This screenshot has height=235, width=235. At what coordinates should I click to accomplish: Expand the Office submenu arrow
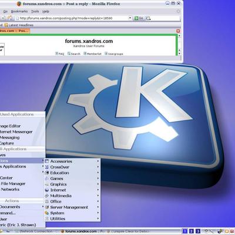pos(98,202)
